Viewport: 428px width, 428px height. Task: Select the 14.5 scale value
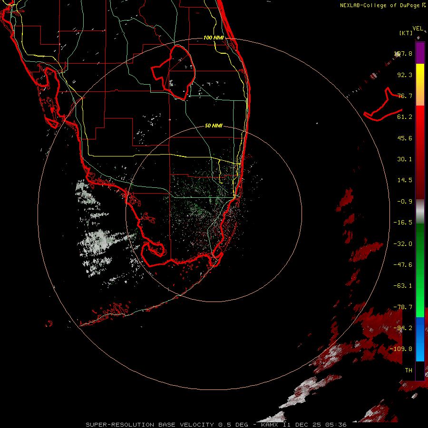point(405,180)
